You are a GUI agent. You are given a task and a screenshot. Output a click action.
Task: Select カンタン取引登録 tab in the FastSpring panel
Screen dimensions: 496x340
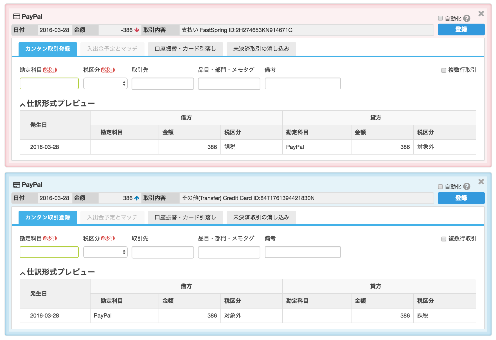(48, 49)
